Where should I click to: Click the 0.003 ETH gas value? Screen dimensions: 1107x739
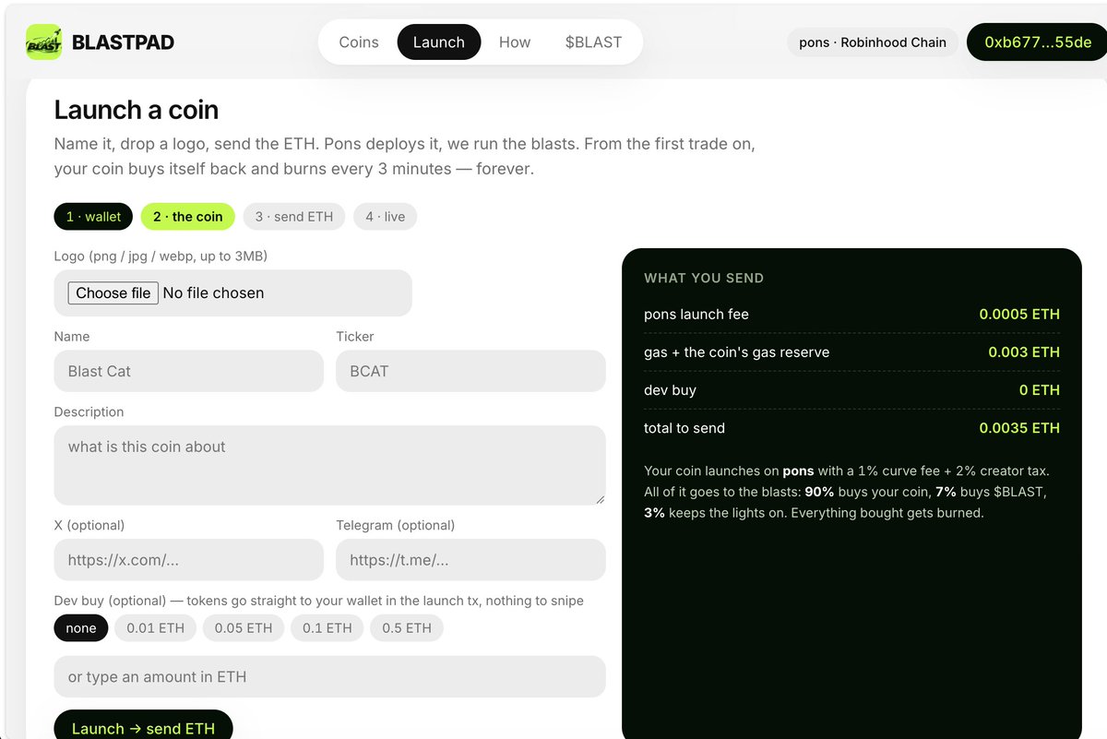coord(1024,352)
